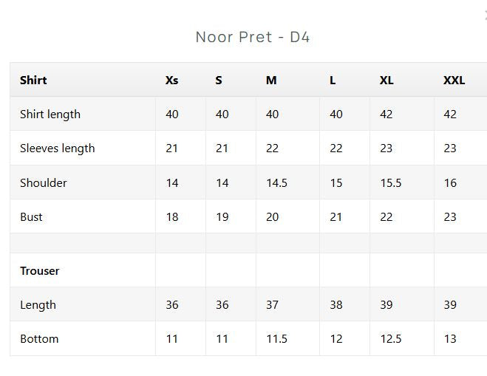Select the Sleeves length row label

(x=57, y=148)
